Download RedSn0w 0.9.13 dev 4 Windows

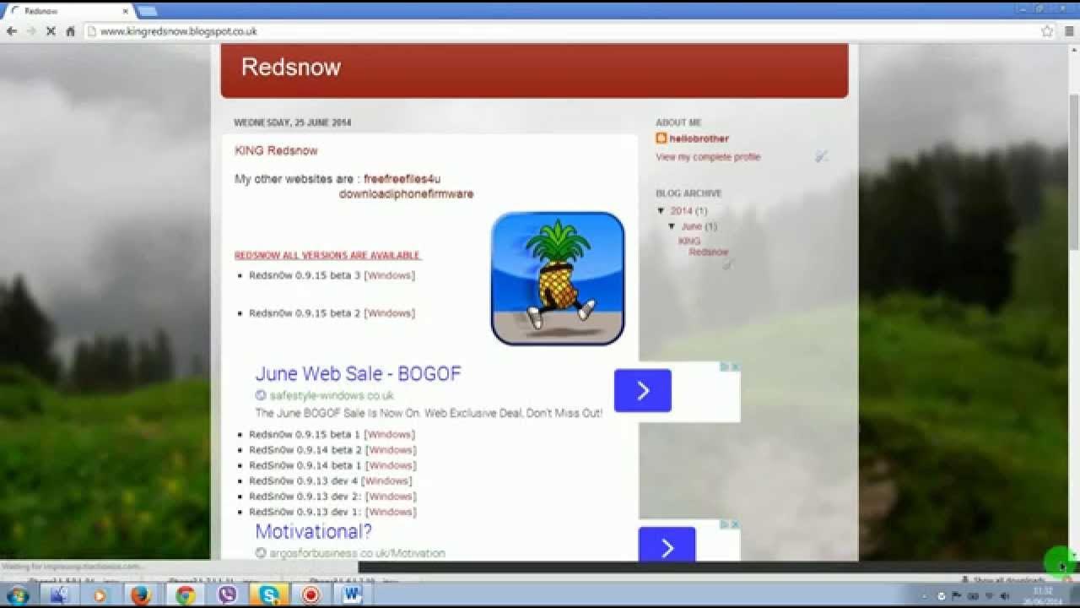[x=386, y=481]
